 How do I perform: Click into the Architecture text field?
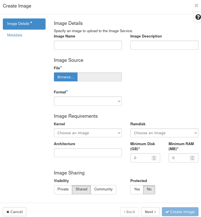click(x=88, y=153)
